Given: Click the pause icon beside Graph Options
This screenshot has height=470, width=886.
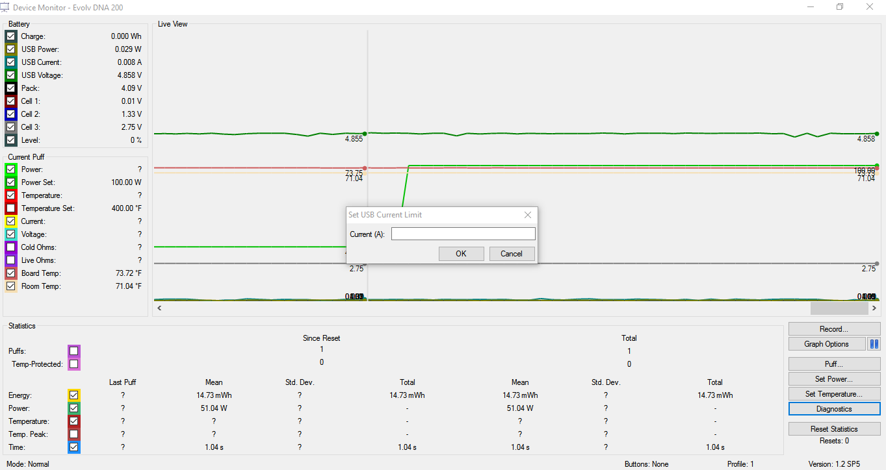Looking at the screenshot, I should [x=874, y=344].
